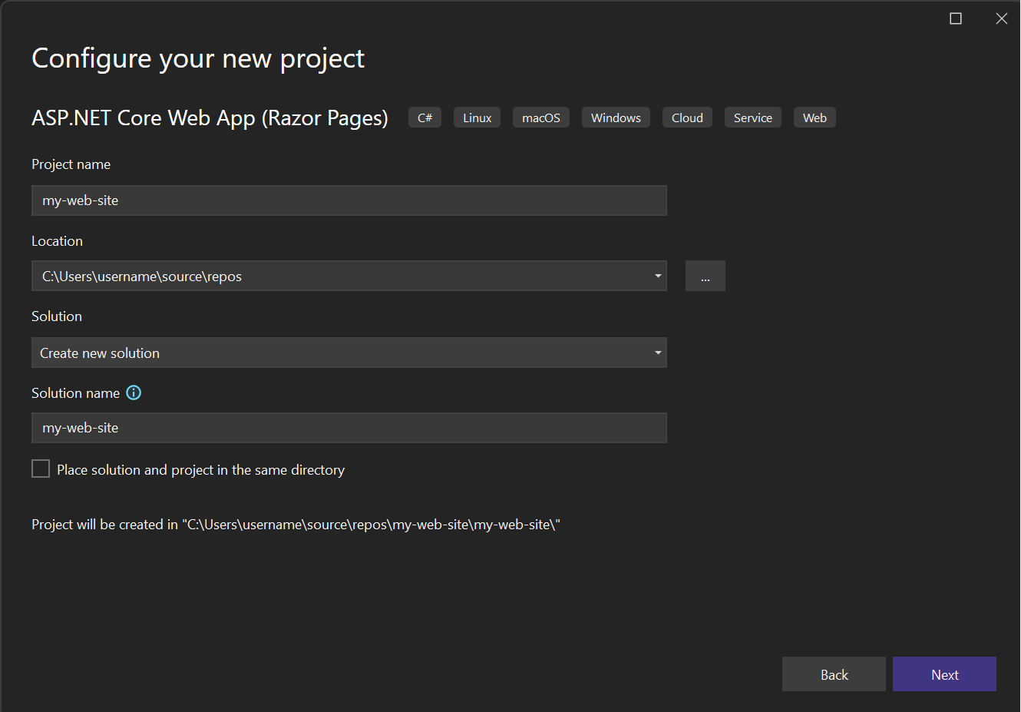This screenshot has width=1021, height=712.
Task: Click the Solution name info icon
Action: 134,392
